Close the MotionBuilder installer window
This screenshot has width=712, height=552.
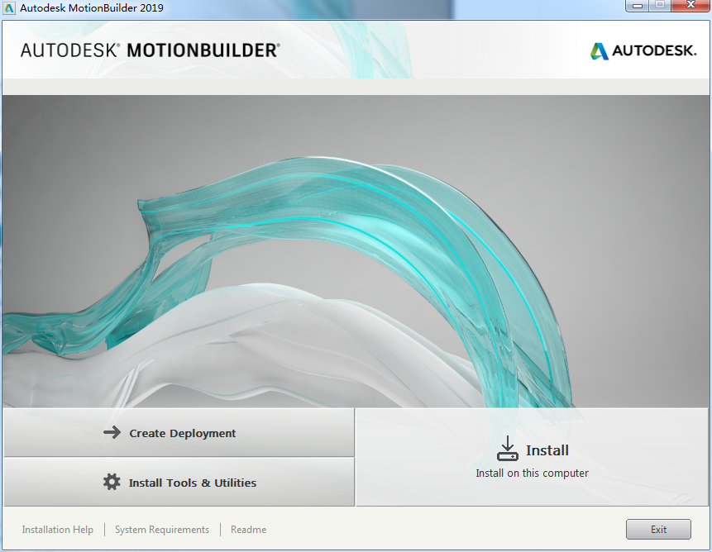690,6
